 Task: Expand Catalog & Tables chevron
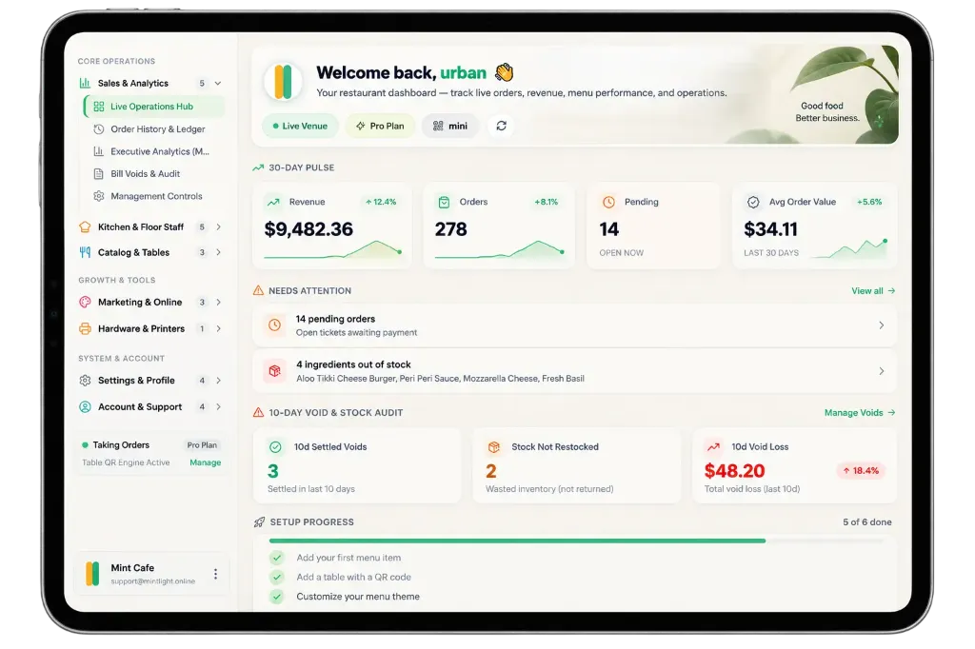click(x=218, y=252)
